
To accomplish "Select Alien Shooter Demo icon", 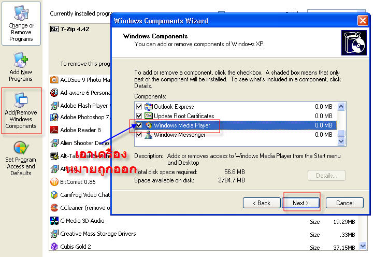I will click(54, 142).
